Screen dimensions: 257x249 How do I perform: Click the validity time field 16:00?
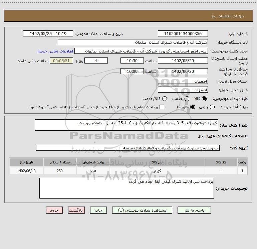tap(132, 71)
